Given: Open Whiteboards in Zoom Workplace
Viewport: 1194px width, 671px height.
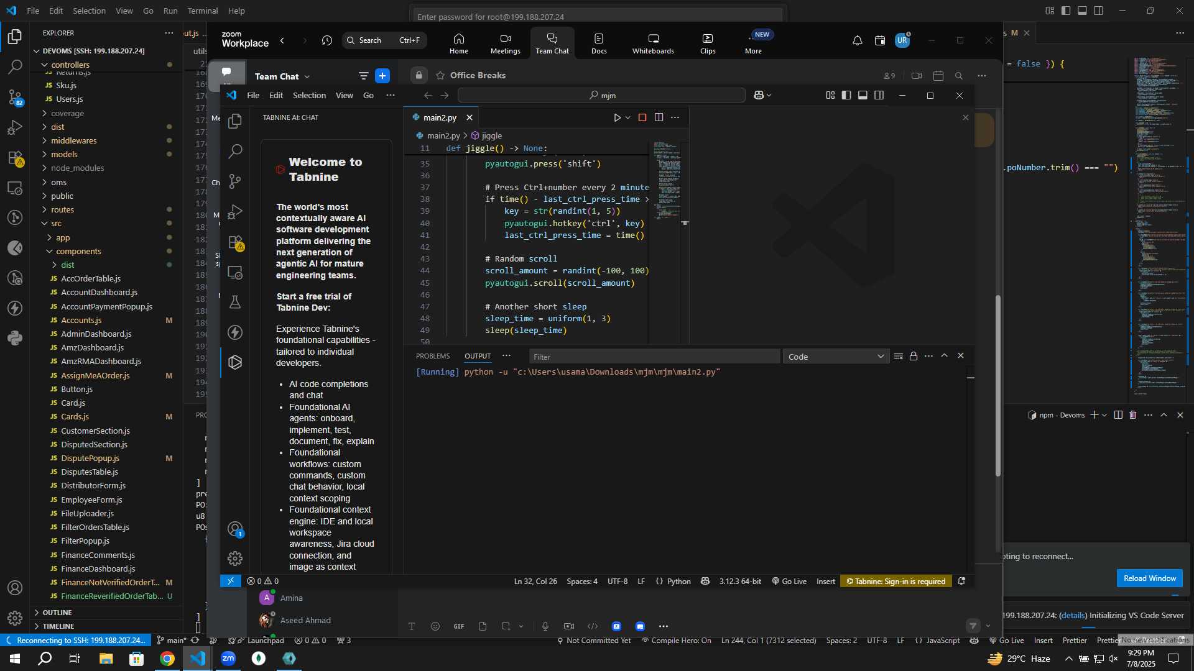Looking at the screenshot, I should (653, 43).
